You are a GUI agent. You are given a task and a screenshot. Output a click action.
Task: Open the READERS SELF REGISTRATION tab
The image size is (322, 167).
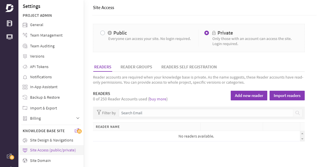pyautogui.click(x=189, y=67)
